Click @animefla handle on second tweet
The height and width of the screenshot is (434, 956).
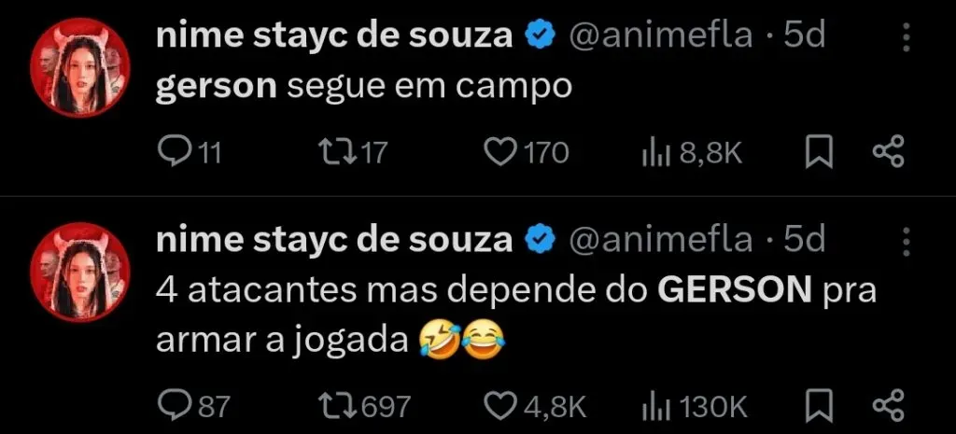(660, 240)
